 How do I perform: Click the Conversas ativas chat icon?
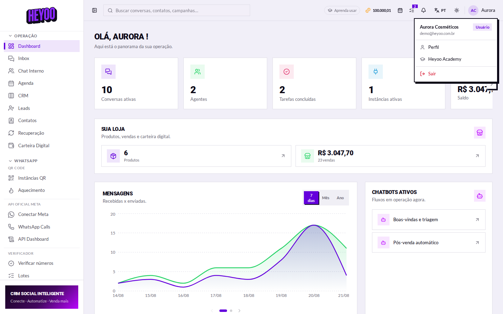(108, 72)
